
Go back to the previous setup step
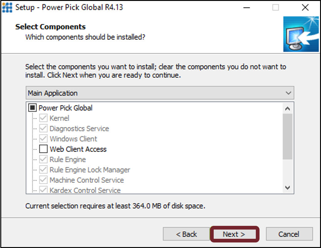[x=186, y=234]
